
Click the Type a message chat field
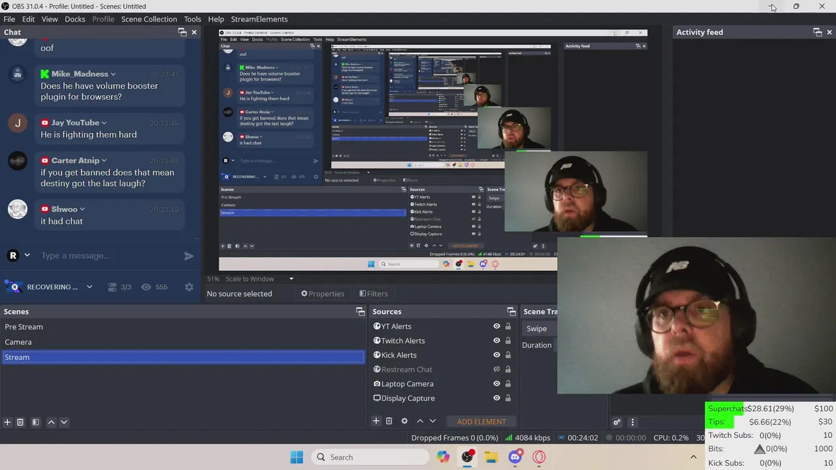coord(108,256)
